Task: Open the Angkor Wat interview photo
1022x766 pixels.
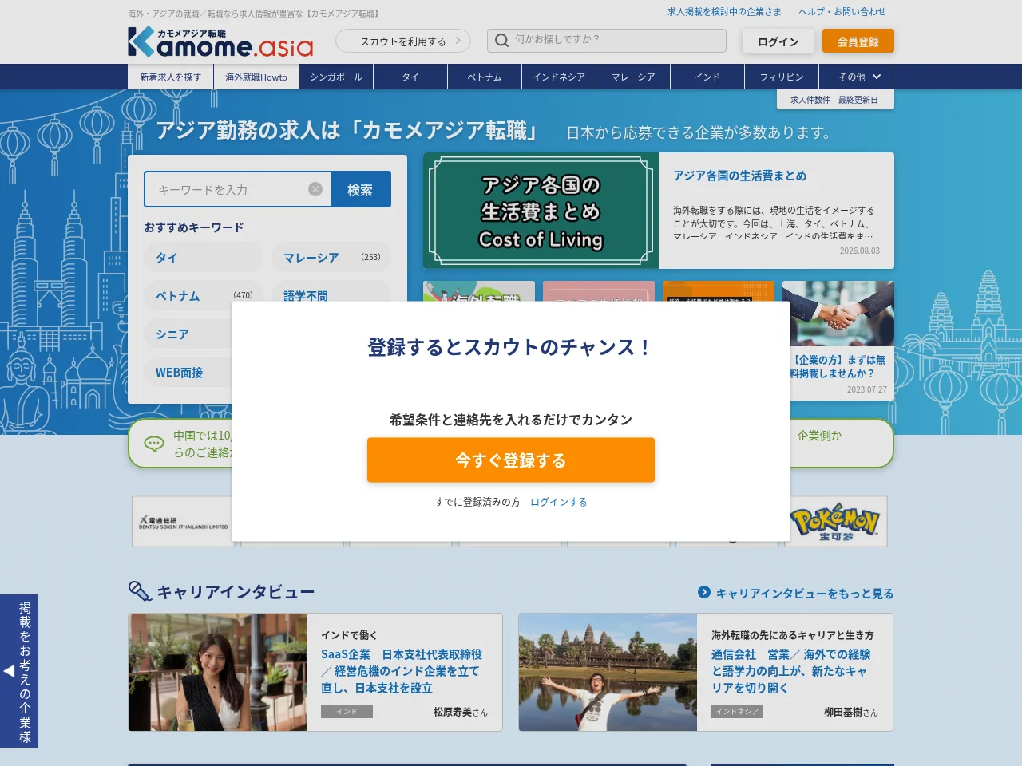Action: [x=608, y=672]
